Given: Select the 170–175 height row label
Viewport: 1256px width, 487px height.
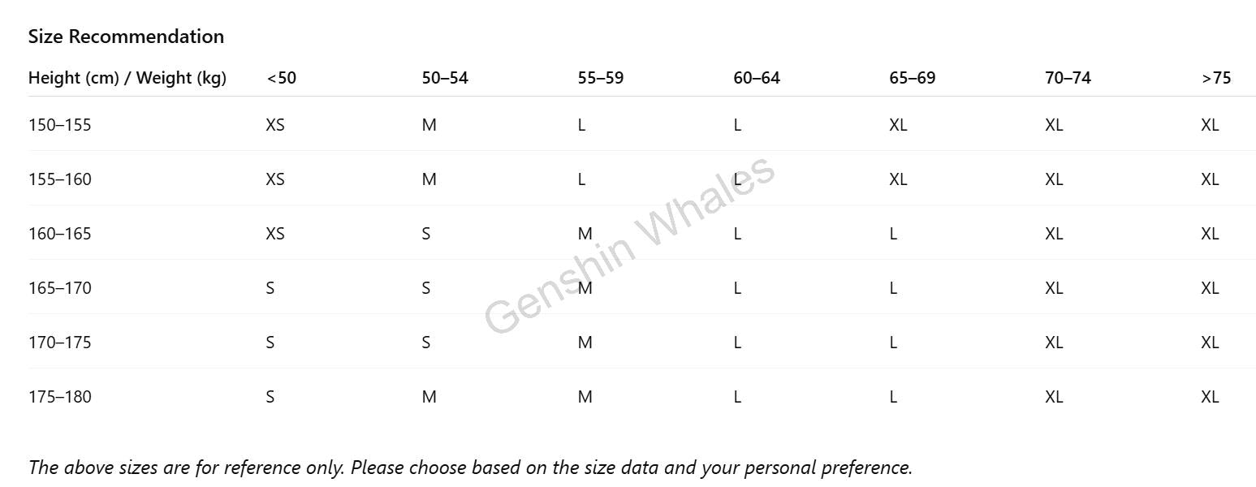Looking at the screenshot, I should click(x=60, y=343).
